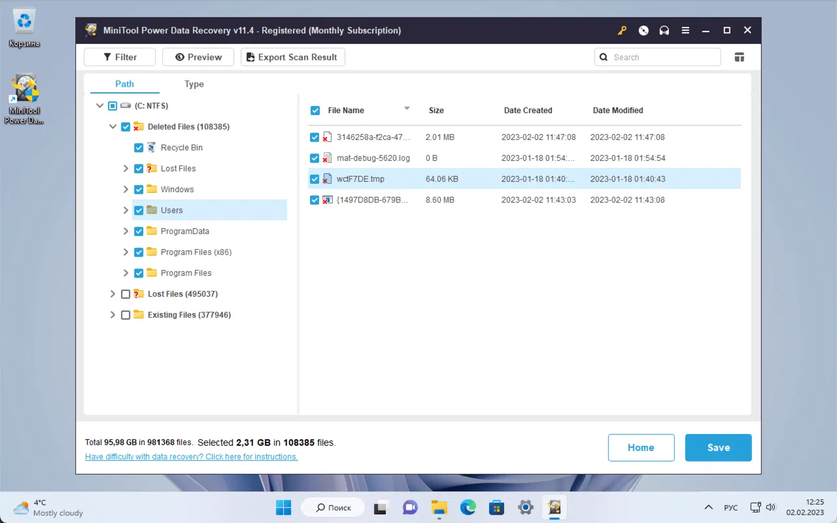Open the taskbar Поиск search box

332,507
